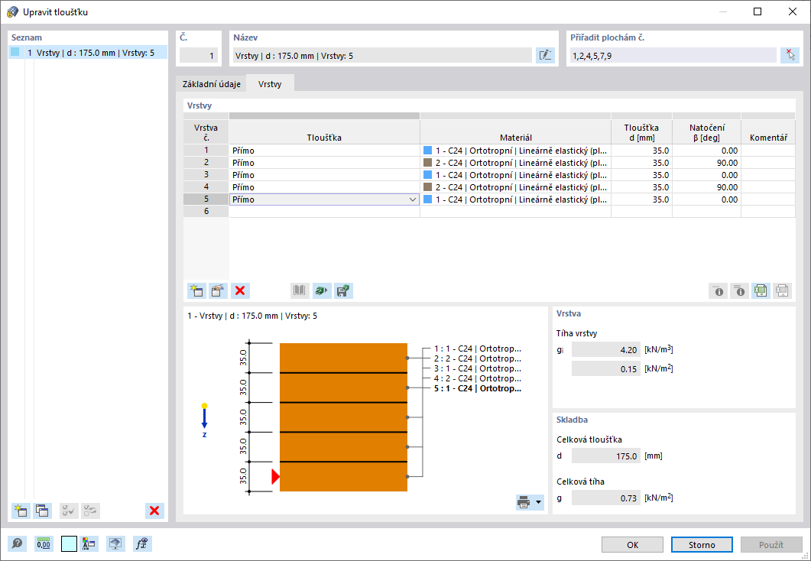Open the layer library book icon
The image size is (811, 561).
click(x=300, y=290)
